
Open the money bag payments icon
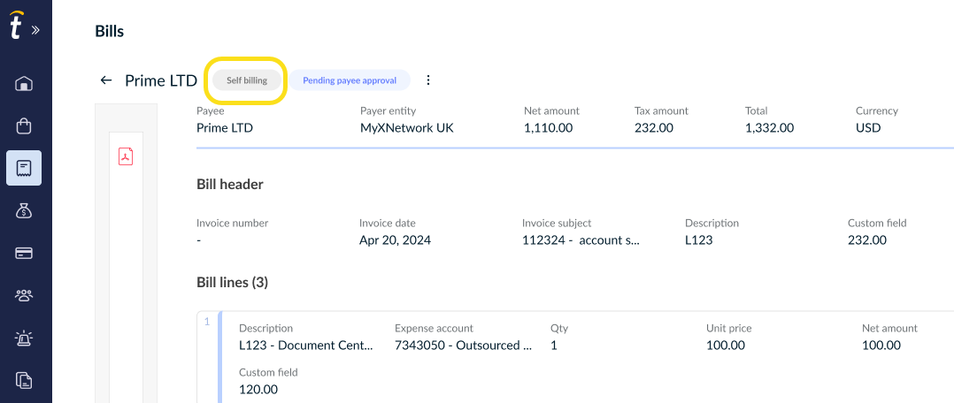pos(24,211)
